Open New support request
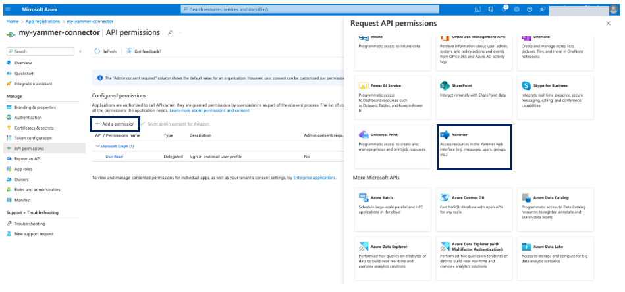The height and width of the screenshot is (292, 625). click(x=34, y=234)
